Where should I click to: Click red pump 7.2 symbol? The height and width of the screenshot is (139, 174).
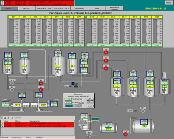click(x=106, y=60)
